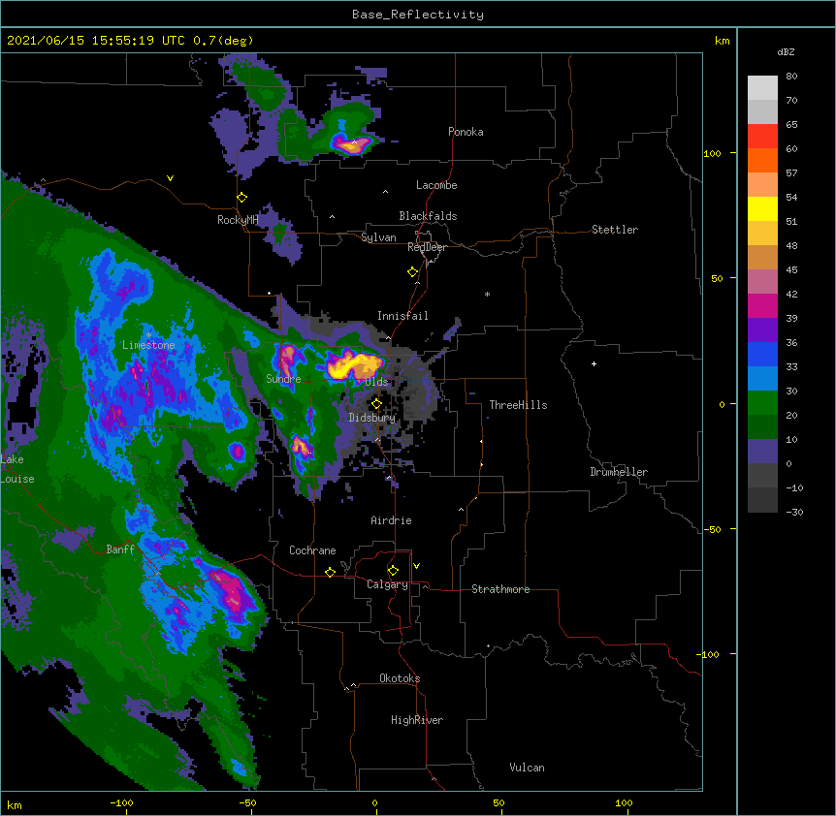Click the Limestone label on the map
Screen dimensions: 836x816
click(x=148, y=345)
